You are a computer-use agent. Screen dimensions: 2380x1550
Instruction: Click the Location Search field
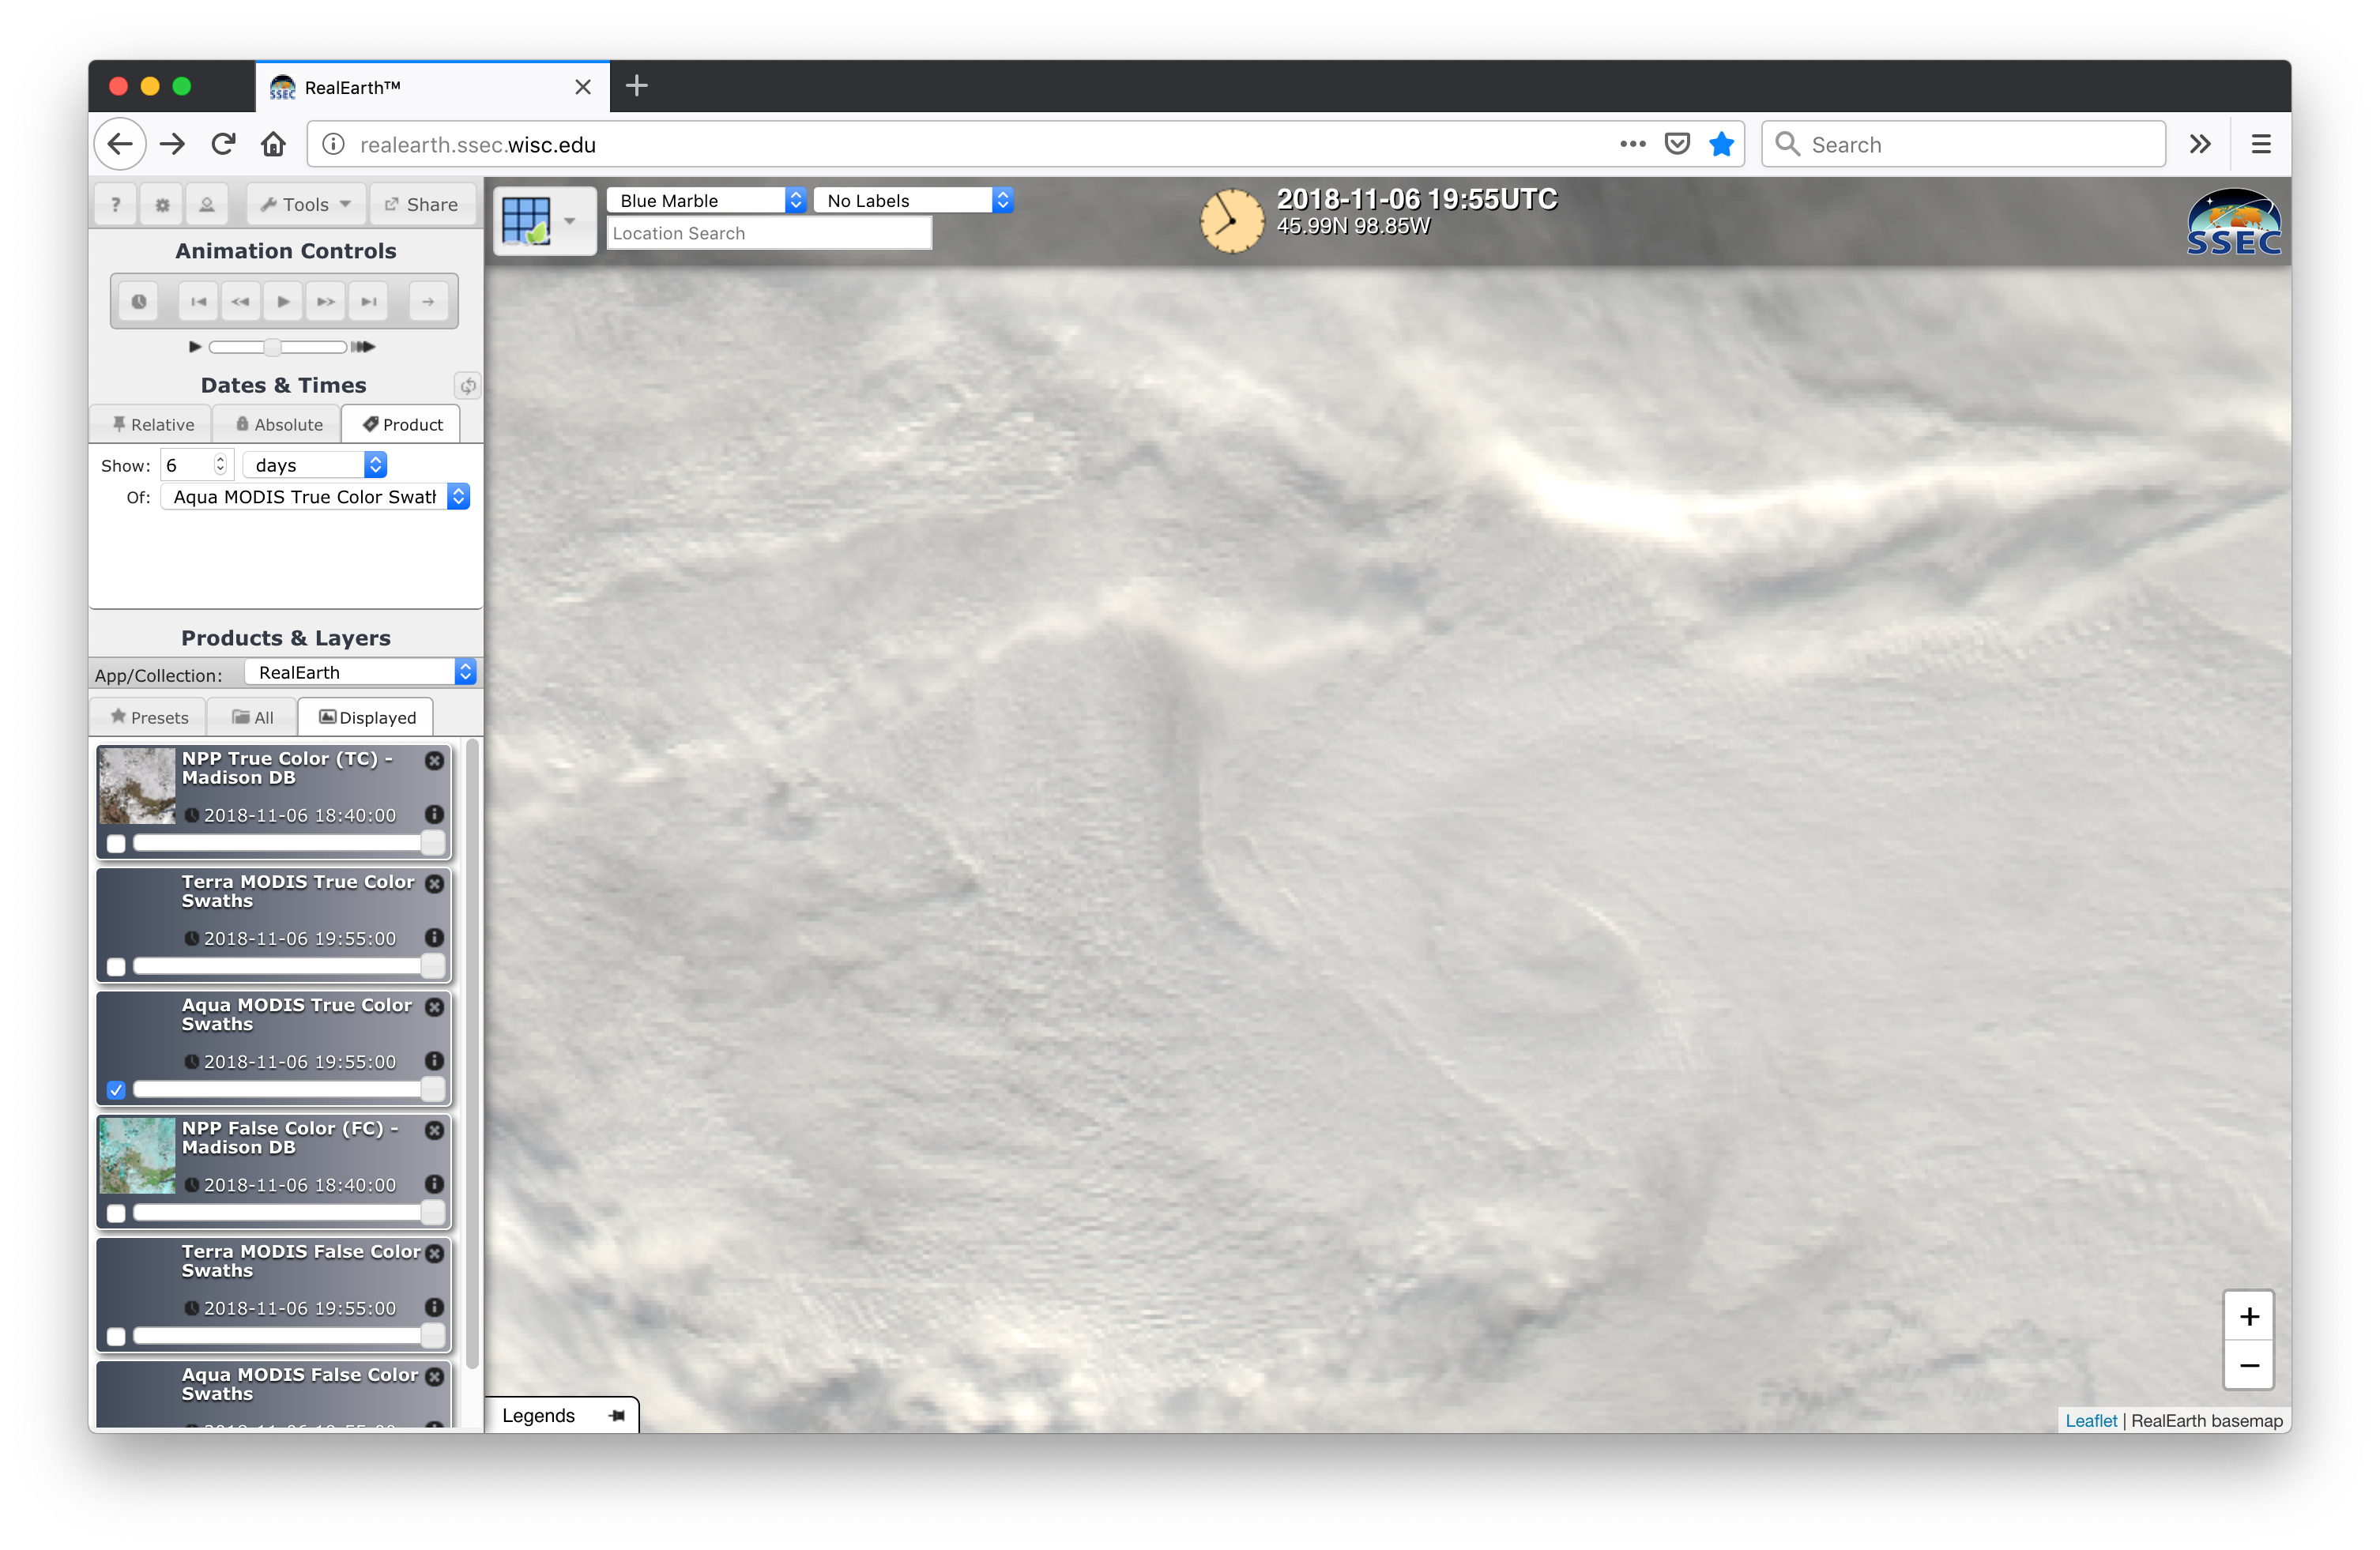[x=769, y=233]
